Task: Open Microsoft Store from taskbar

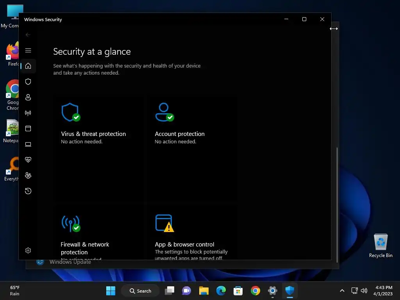Action: tap(238, 291)
